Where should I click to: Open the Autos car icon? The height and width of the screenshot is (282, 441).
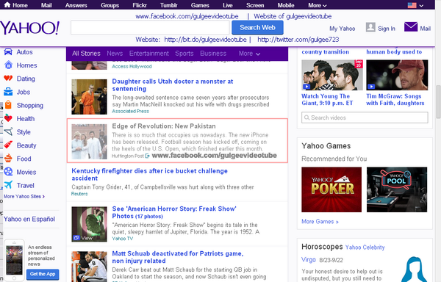(8, 51)
